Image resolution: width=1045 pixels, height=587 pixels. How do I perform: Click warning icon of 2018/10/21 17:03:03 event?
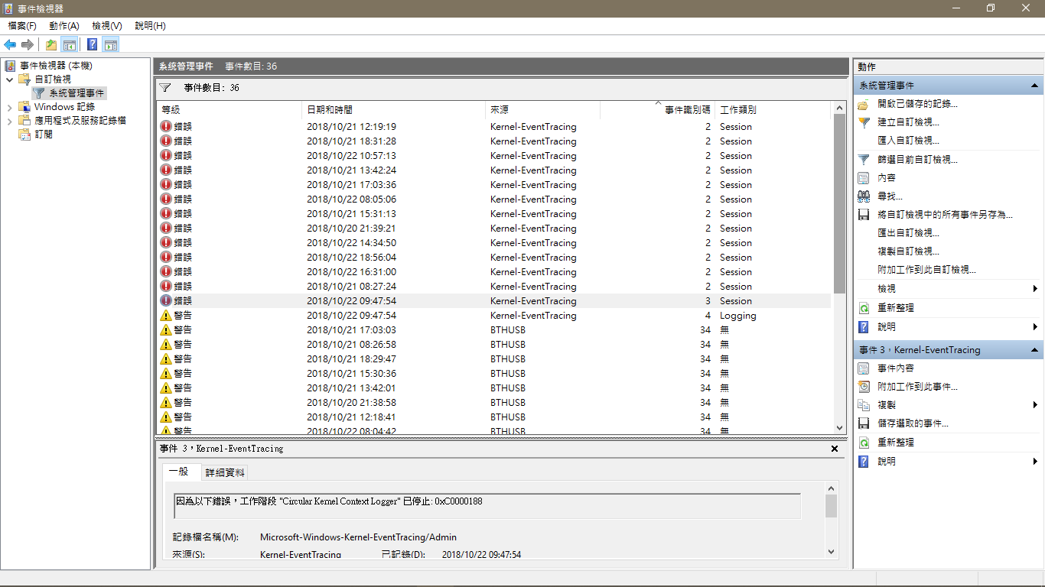coord(166,330)
